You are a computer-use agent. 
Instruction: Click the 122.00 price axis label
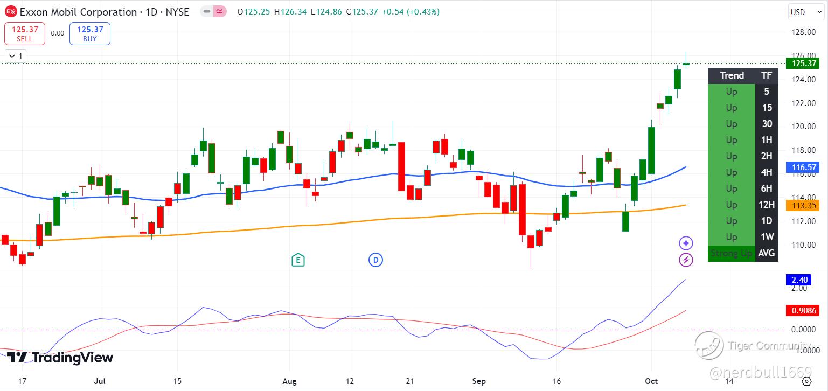coord(803,103)
